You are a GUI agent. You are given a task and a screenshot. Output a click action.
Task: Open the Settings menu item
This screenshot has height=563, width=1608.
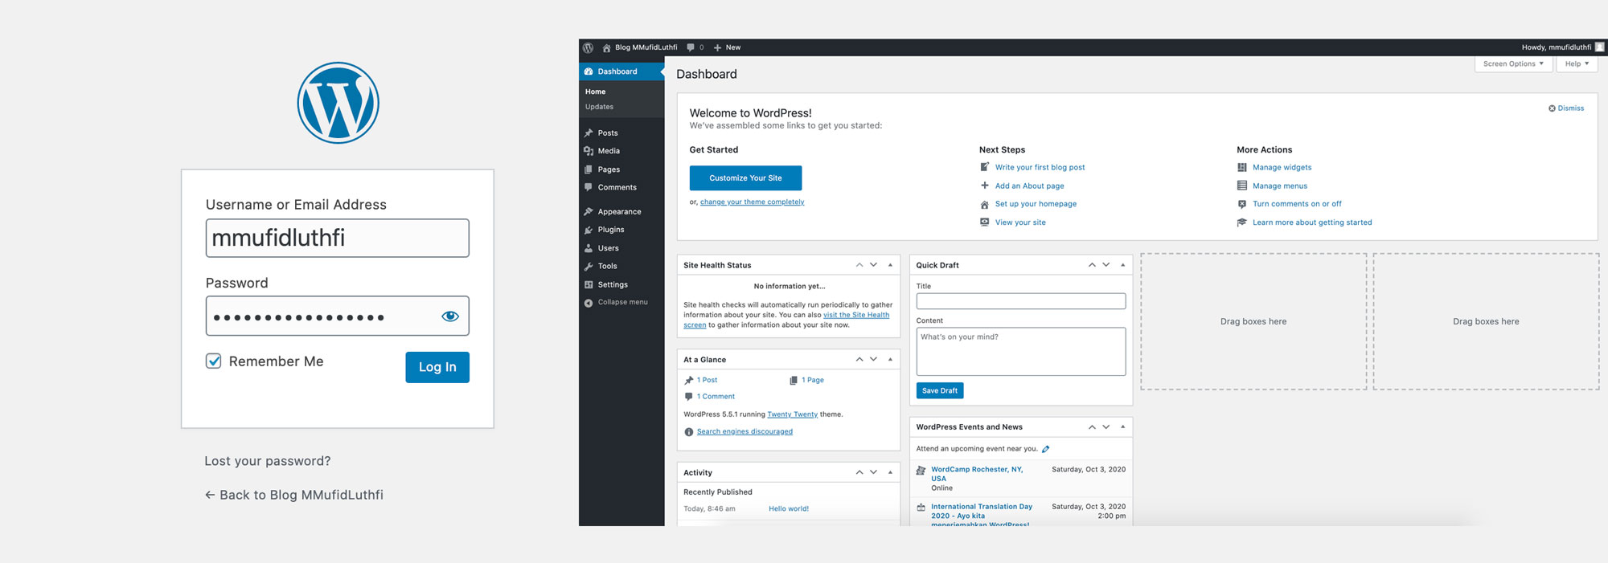coord(621,284)
